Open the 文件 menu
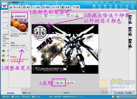Screen dimensions: 137x99 tap(93, 2)
